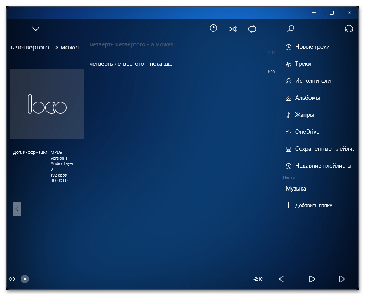Open the sleep timer clock icon

213,28
